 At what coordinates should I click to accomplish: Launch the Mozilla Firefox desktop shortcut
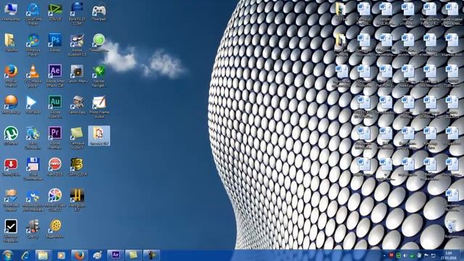[11, 75]
